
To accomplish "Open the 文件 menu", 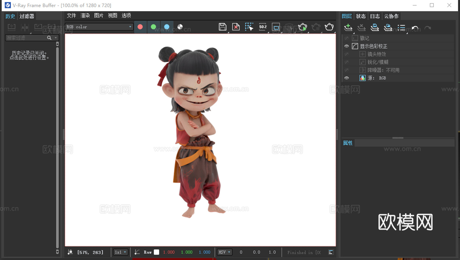I will pos(71,16).
